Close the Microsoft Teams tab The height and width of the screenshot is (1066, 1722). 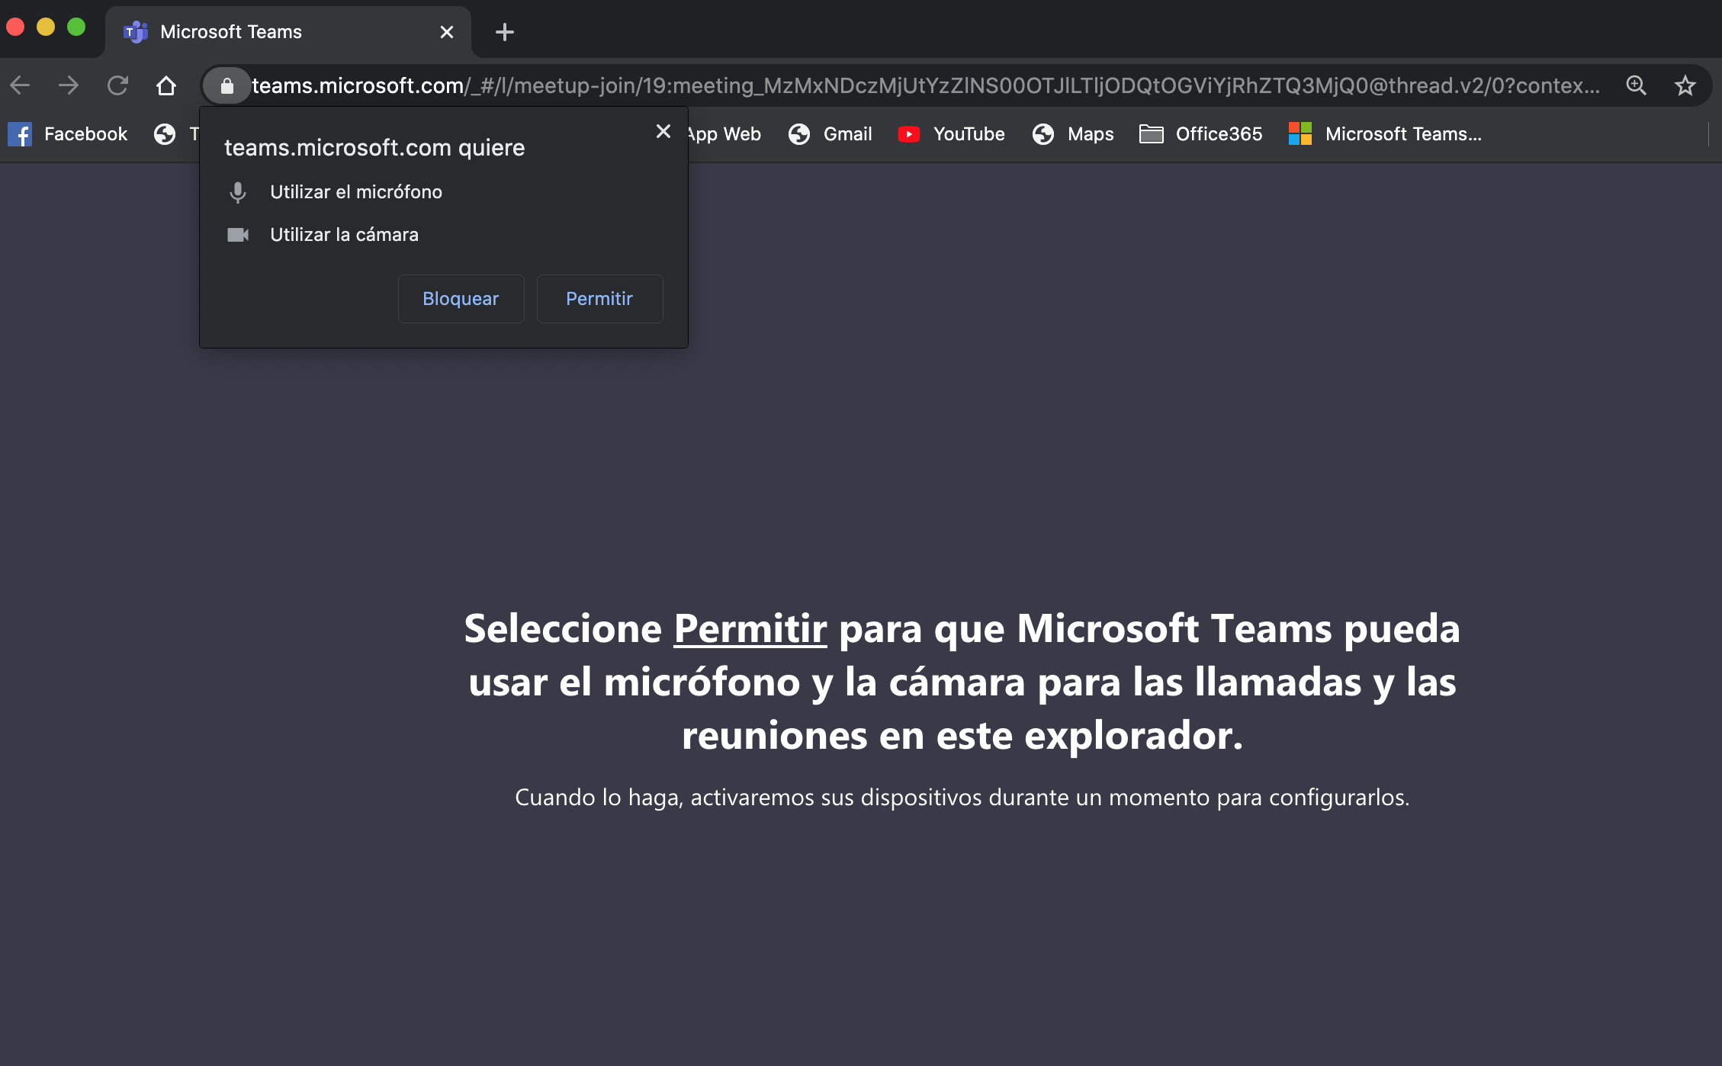[x=447, y=32]
